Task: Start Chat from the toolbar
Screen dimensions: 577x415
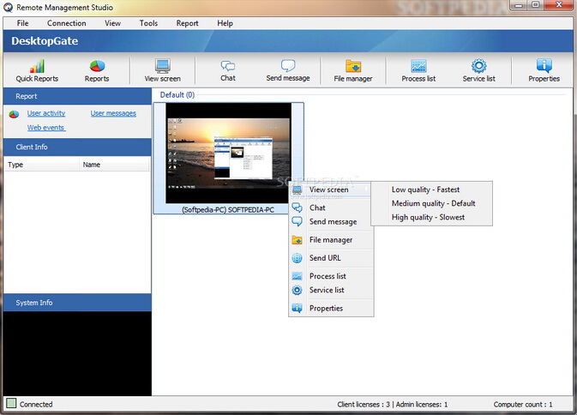Action: 228,70
